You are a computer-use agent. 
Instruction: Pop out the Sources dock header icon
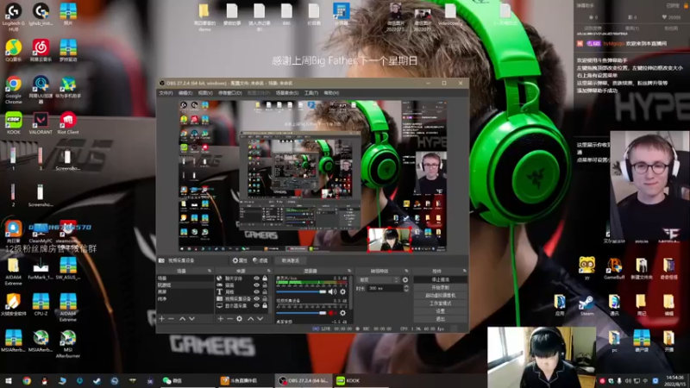click(269, 271)
